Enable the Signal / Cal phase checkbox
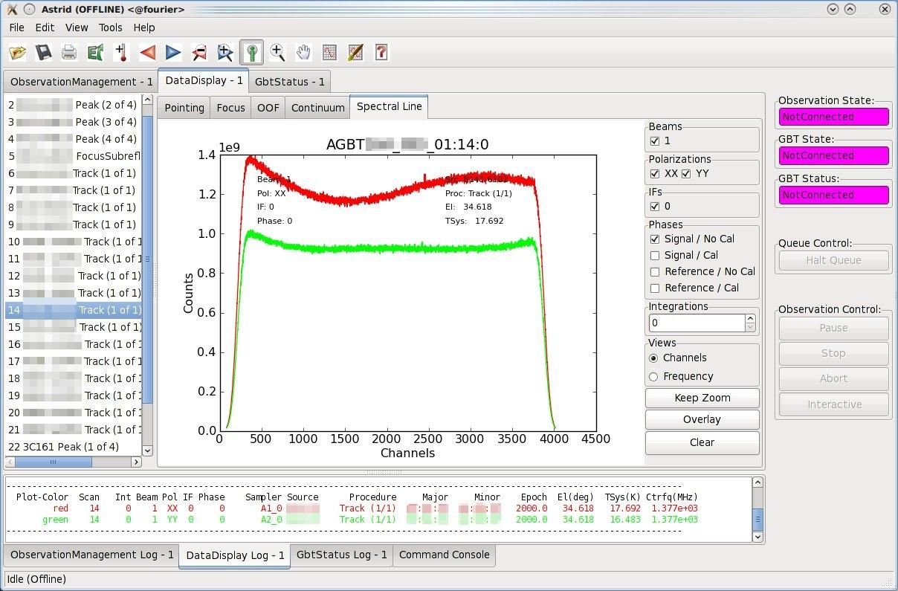Image resolution: width=898 pixels, height=591 pixels. (x=655, y=255)
